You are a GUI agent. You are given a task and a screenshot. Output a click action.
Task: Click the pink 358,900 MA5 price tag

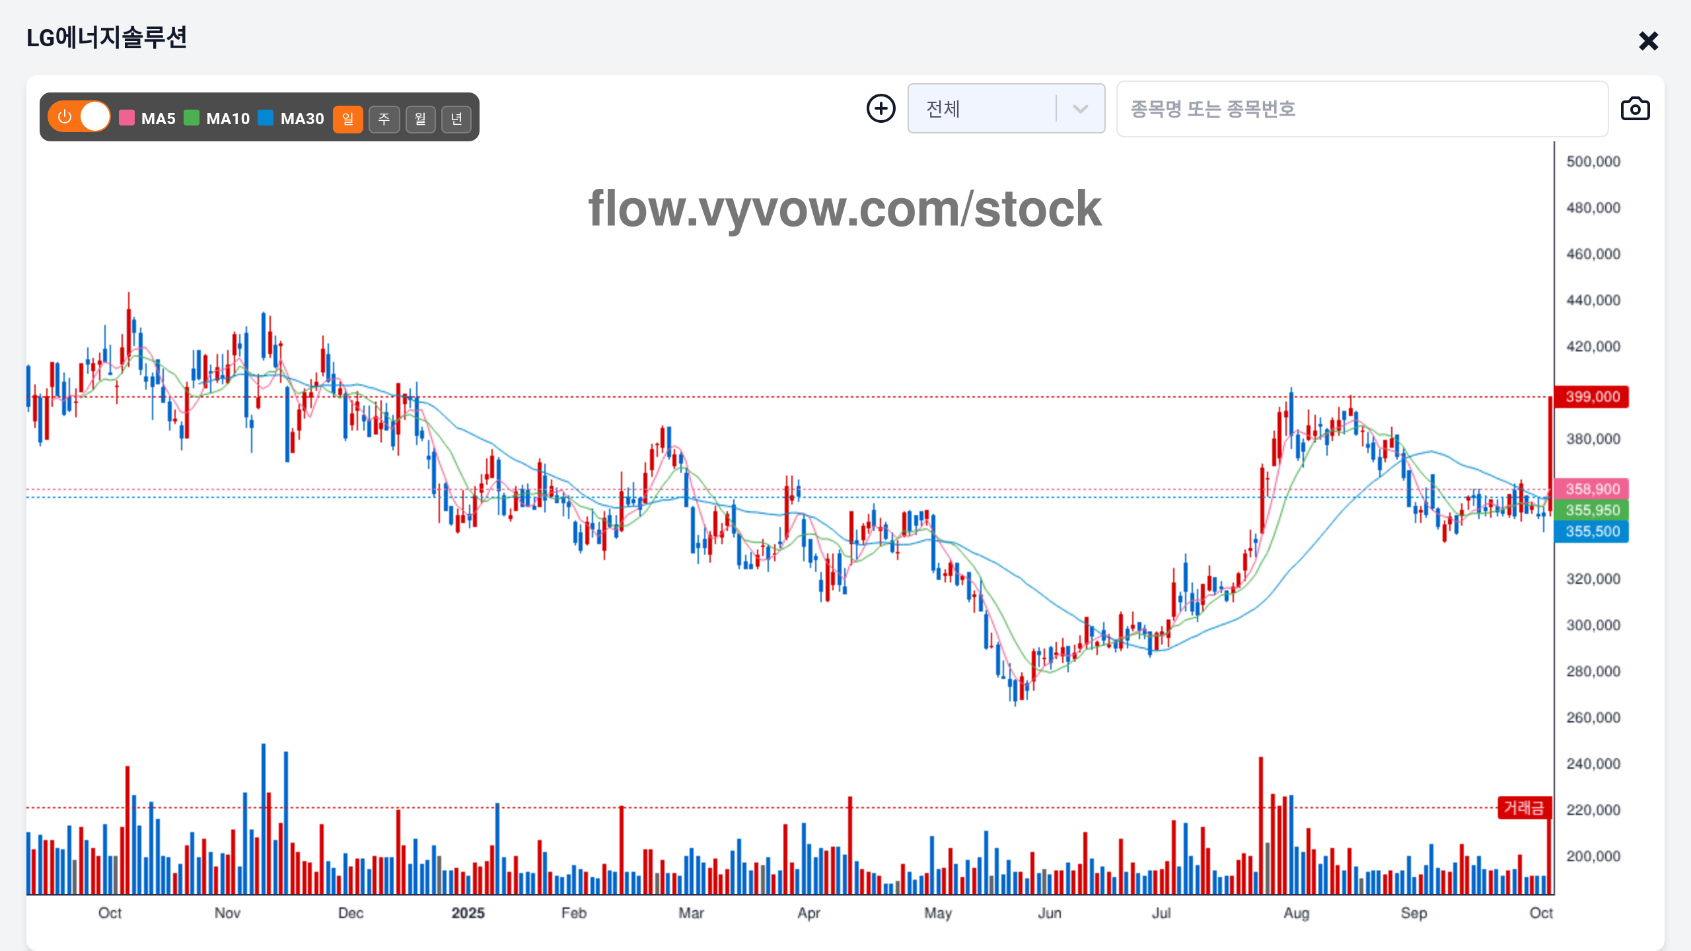pyautogui.click(x=1592, y=489)
